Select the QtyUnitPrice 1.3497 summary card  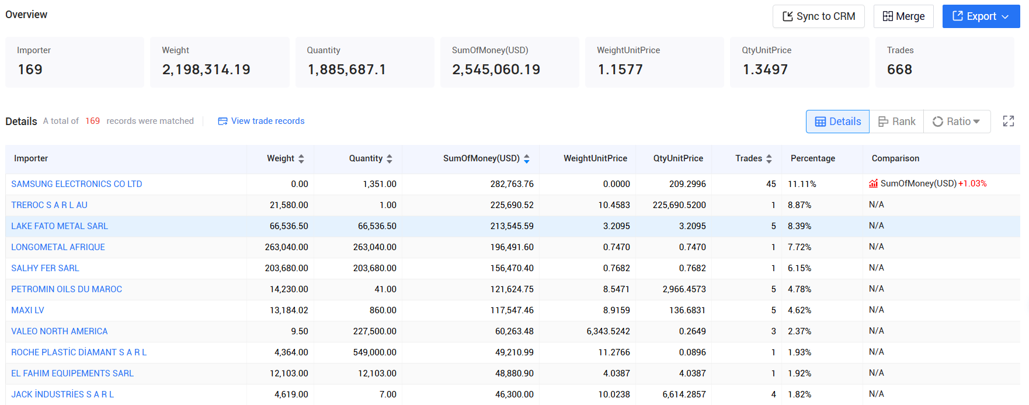tap(799, 62)
